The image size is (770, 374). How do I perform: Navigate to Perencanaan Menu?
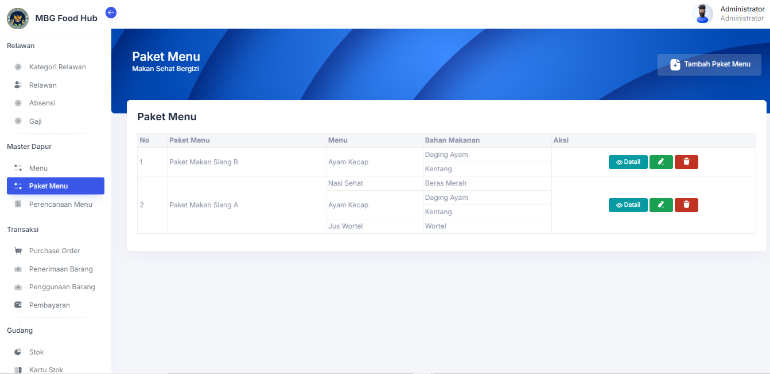pos(60,204)
